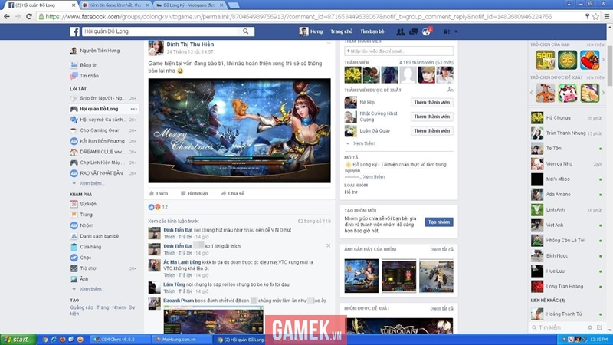Screen dimensions: 613x345
Task: Open account dropdown arrow in top bar
Action: 456,31
